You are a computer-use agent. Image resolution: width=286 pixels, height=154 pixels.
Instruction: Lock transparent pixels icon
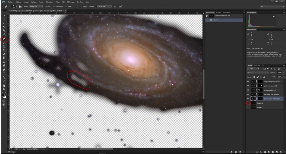254,77
